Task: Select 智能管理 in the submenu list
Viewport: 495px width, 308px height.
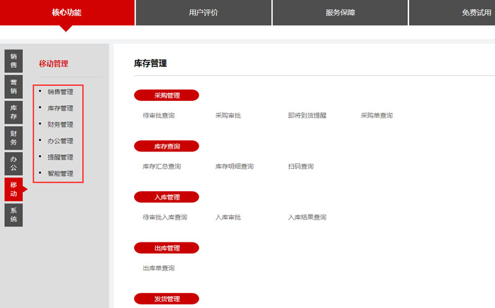Action: pyautogui.click(x=60, y=174)
